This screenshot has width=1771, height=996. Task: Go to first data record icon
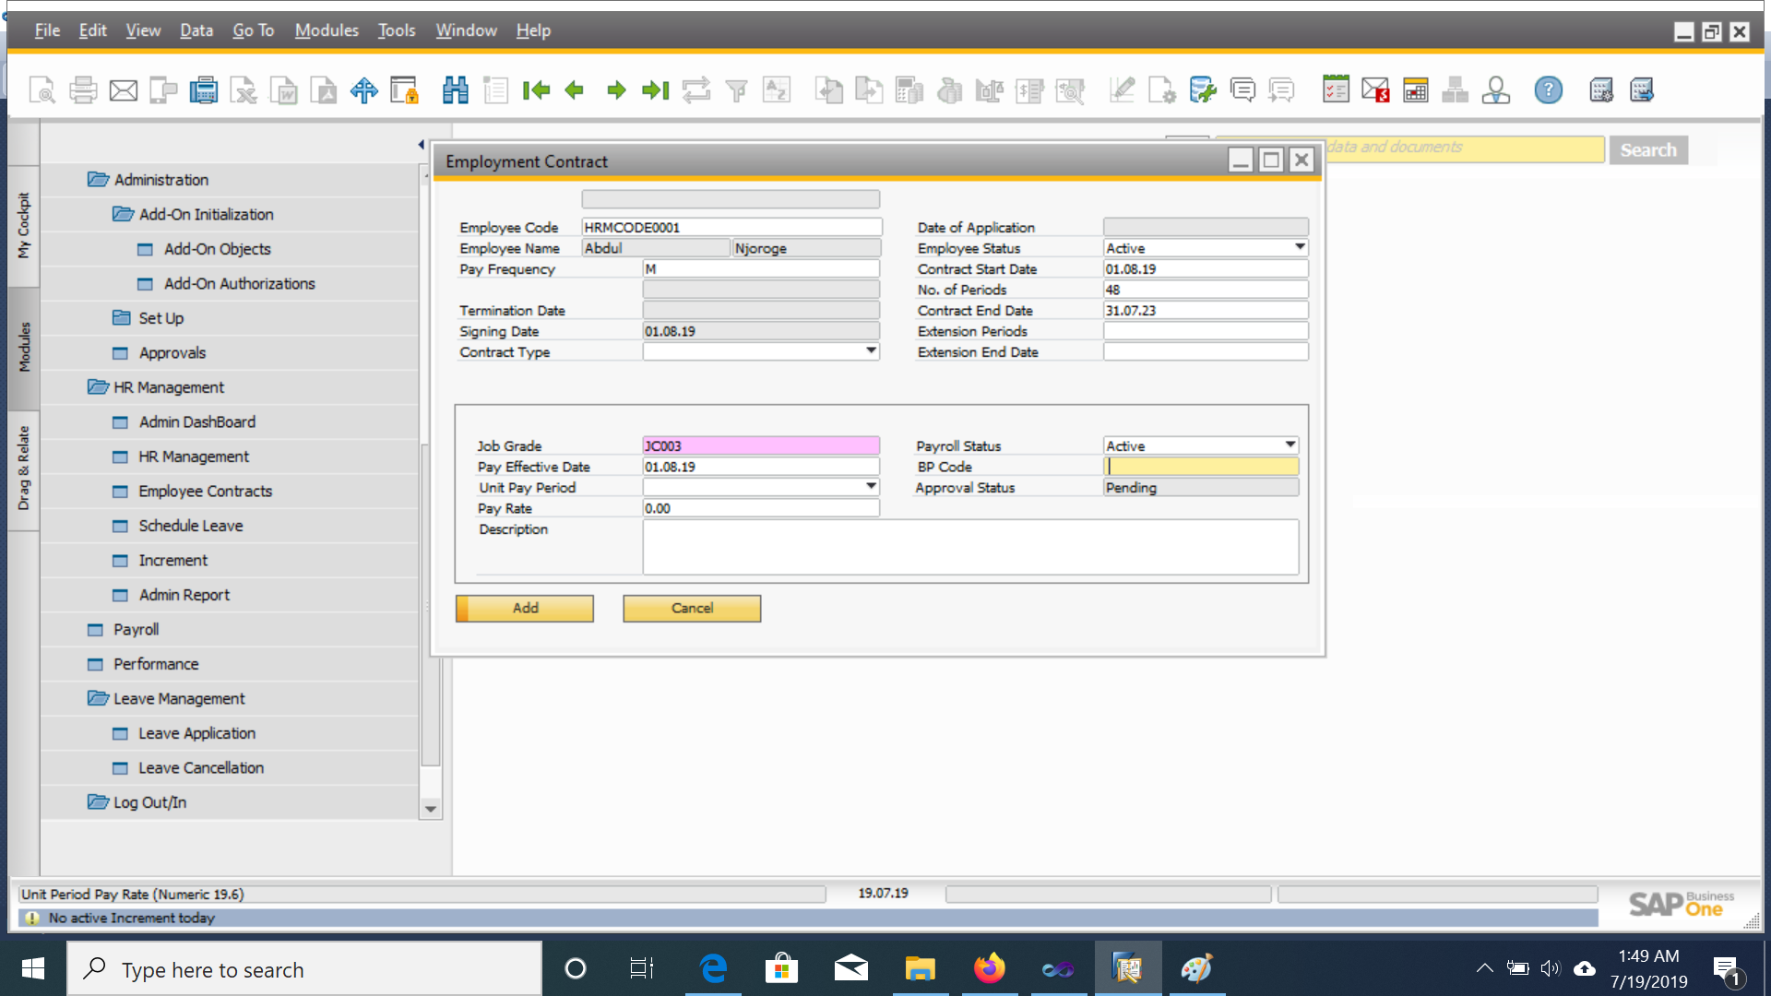click(x=535, y=90)
